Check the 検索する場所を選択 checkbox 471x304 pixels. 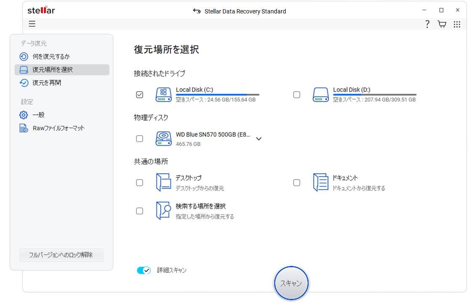(x=139, y=211)
